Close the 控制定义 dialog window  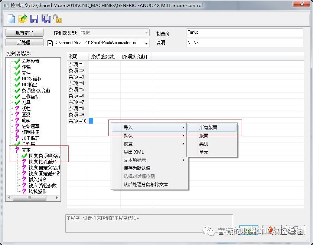point(301,4)
